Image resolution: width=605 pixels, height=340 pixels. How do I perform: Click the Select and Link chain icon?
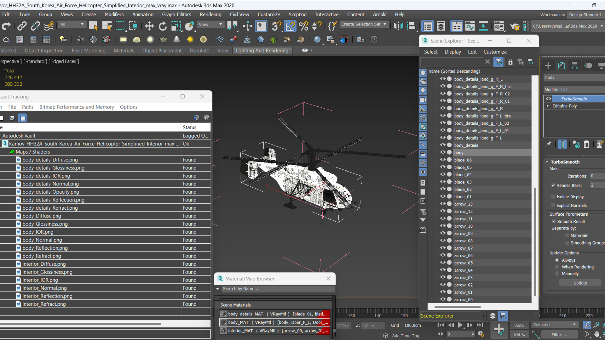click(x=22, y=26)
